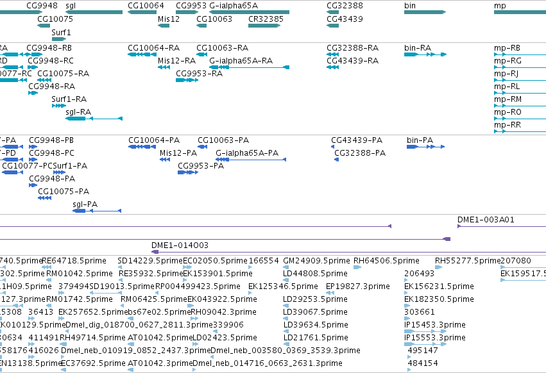
Task: Select the CR32385 gene feature
Action: coord(264,26)
